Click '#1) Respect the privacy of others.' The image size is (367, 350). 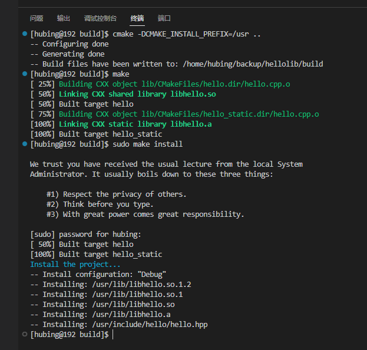[116, 194]
